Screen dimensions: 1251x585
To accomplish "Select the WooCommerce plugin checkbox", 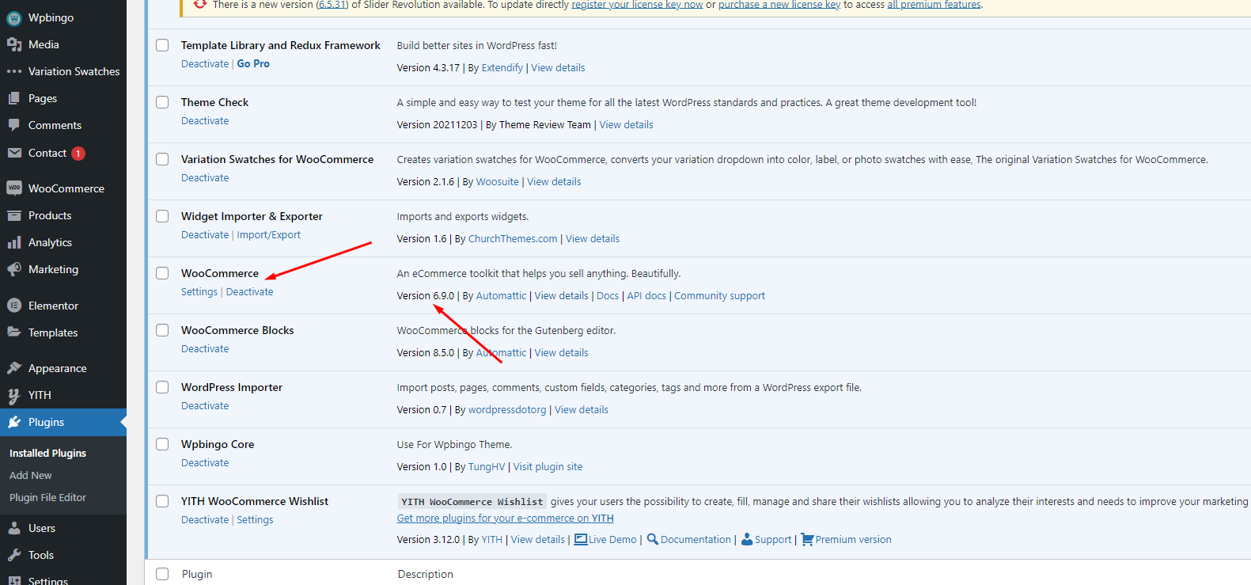I will (x=162, y=273).
